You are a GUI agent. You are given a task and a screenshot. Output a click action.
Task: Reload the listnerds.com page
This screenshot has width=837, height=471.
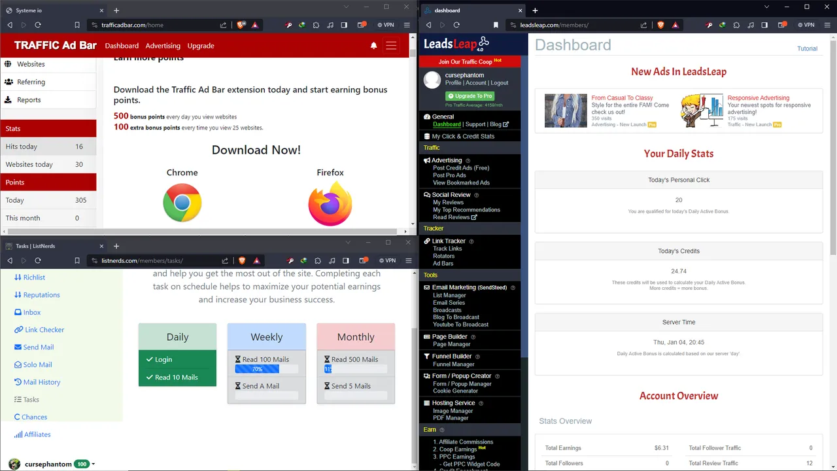(x=38, y=260)
